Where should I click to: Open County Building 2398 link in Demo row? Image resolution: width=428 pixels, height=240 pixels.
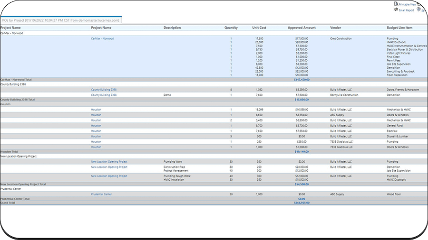tap(104, 95)
